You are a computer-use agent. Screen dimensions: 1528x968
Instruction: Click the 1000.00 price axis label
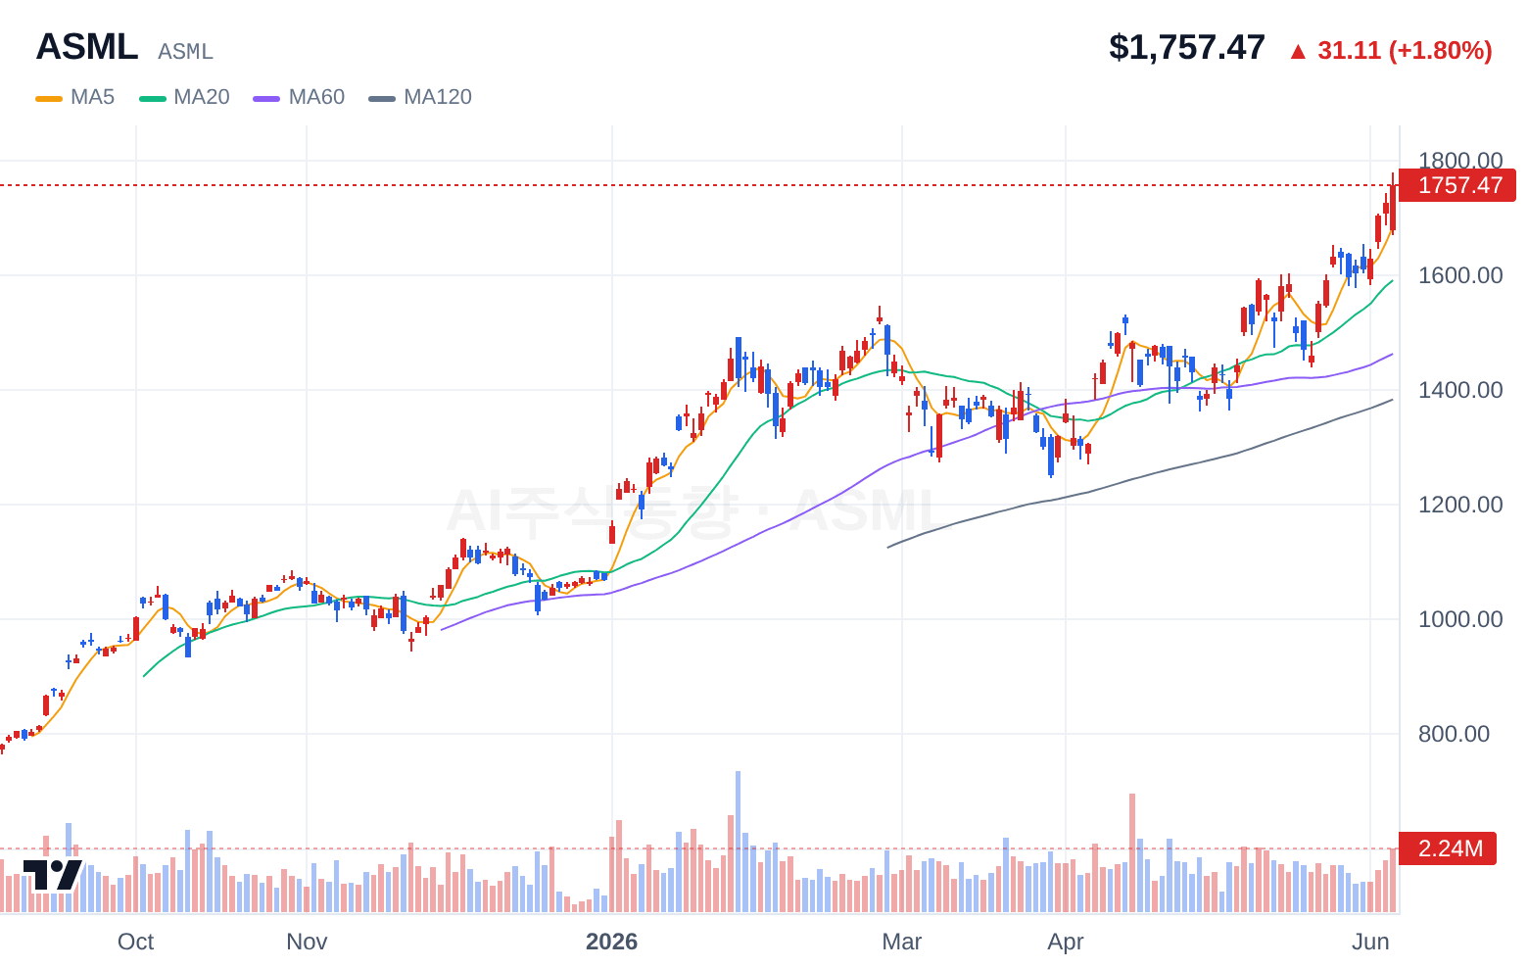pos(1459,619)
